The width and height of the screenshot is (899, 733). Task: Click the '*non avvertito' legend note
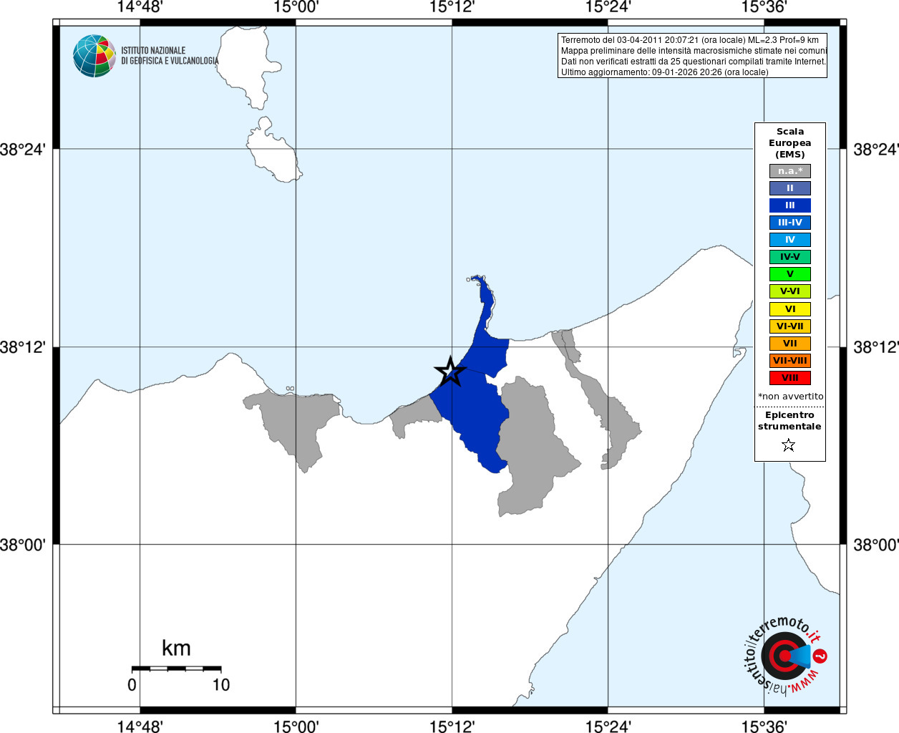(790, 397)
